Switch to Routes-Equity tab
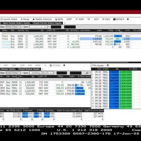Screen dimensions: 141x141 click(8, 69)
